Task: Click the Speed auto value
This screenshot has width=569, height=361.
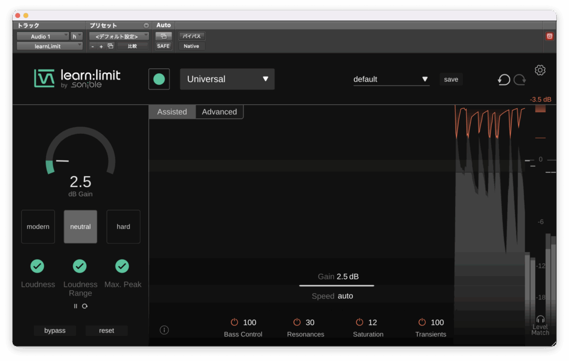Action: click(346, 296)
